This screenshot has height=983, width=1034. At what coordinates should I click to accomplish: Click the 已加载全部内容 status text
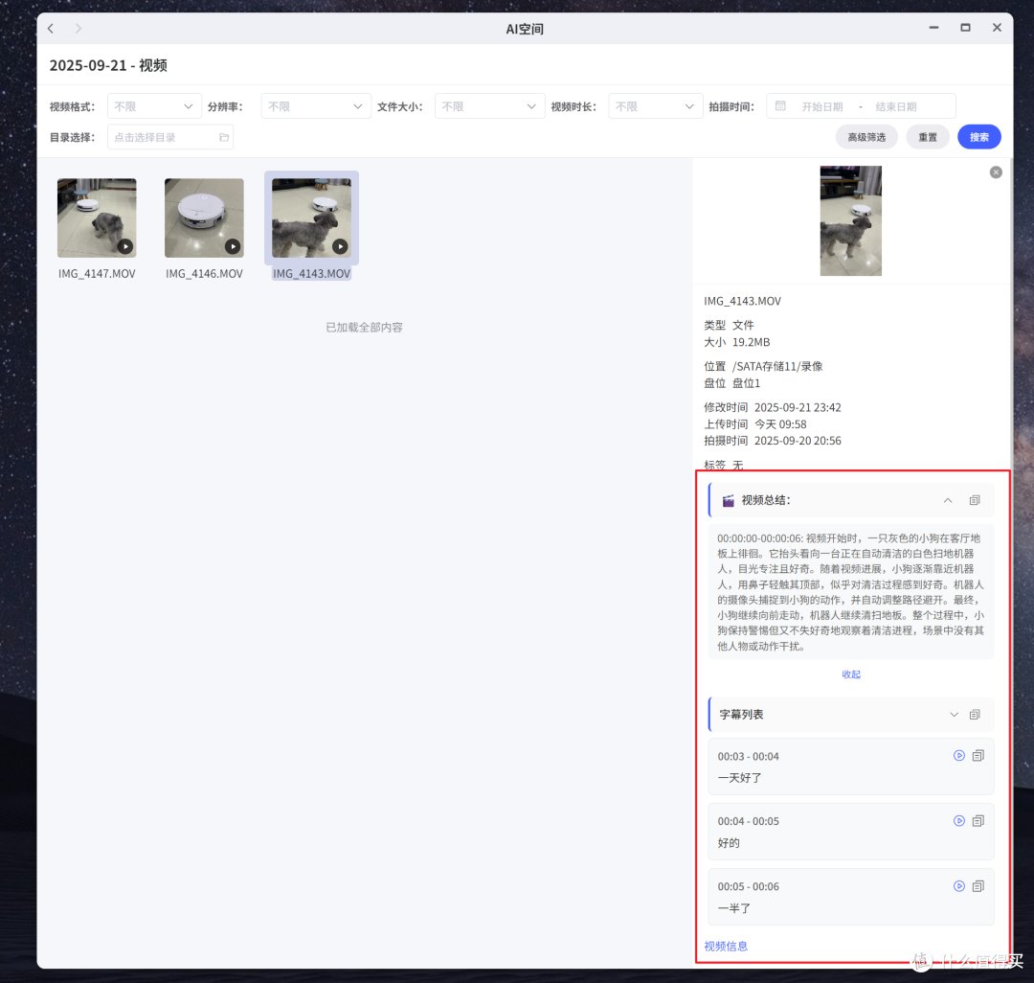point(364,328)
